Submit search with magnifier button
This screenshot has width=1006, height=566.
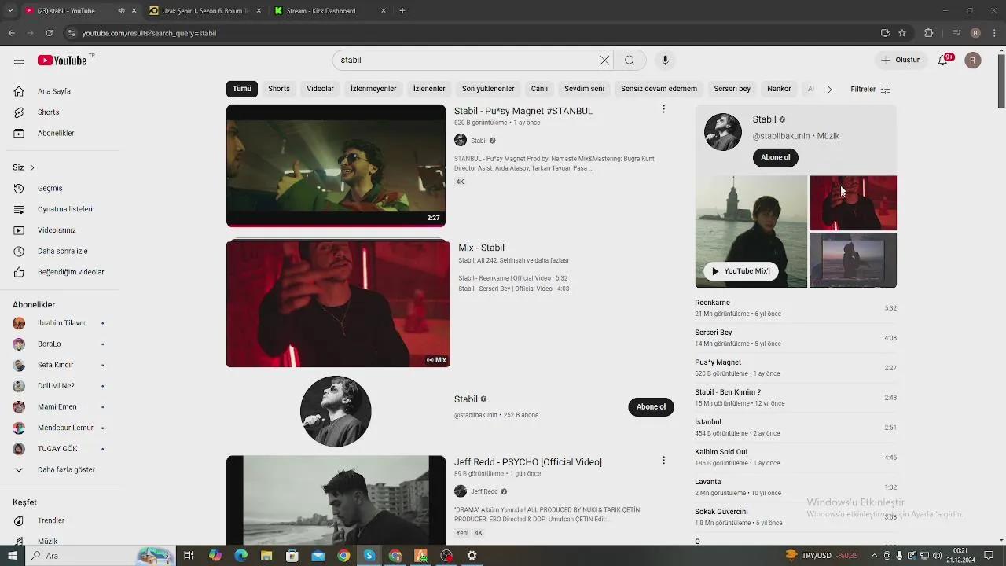(x=630, y=60)
